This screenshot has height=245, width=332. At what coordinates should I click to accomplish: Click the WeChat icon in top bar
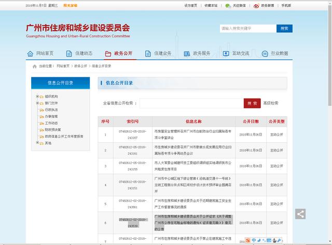228,6
